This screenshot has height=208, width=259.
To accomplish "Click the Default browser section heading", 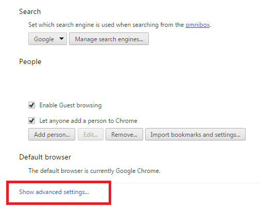I will click(45, 157).
